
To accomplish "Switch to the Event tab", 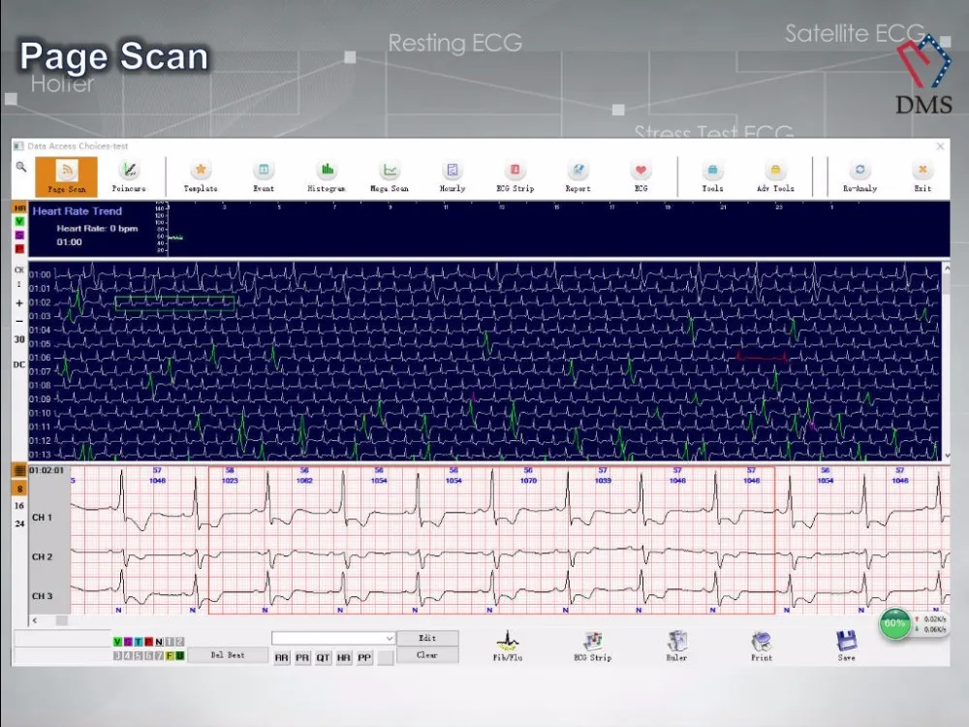I will (264, 175).
